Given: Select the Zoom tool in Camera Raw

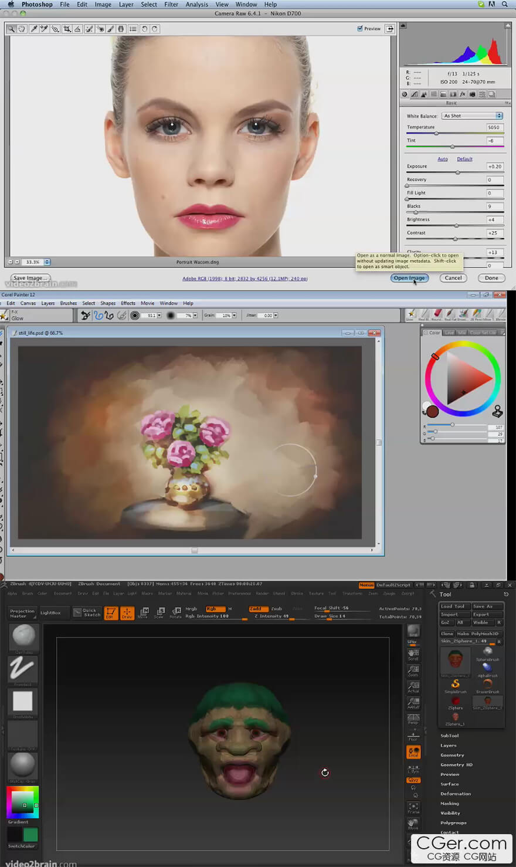Looking at the screenshot, I should (11, 29).
